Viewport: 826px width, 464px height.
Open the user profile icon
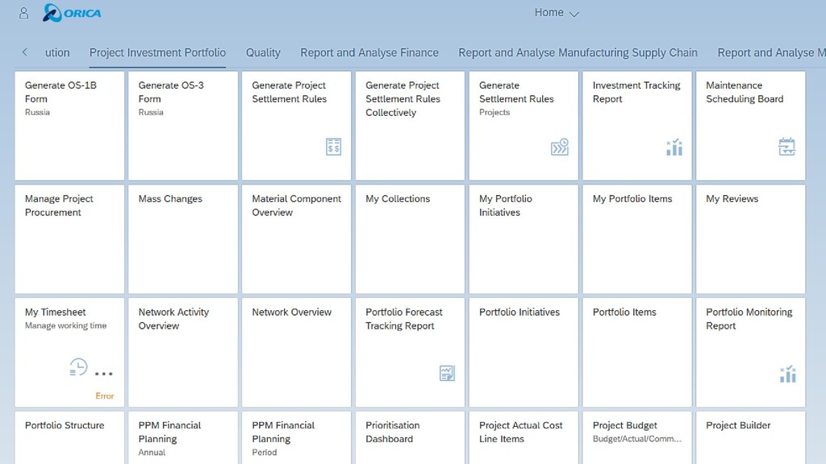coord(23,13)
